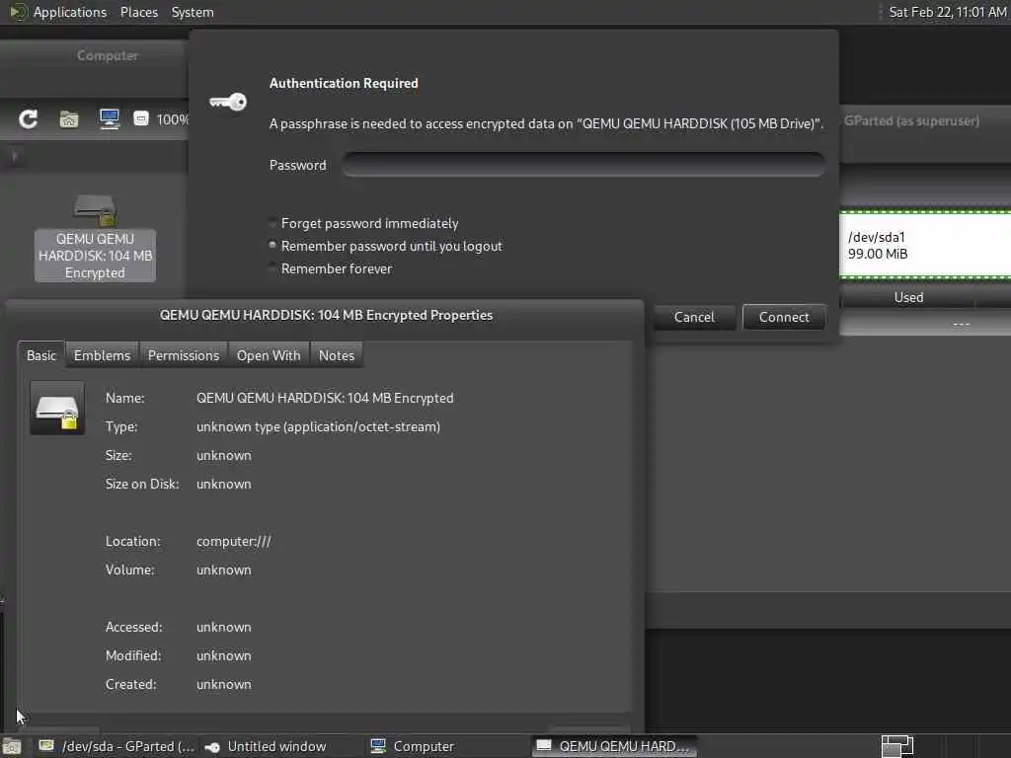Switch to the Permissions tab
This screenshot has width=1011, height=758.
pyautogui.click(x=184, y=355)
